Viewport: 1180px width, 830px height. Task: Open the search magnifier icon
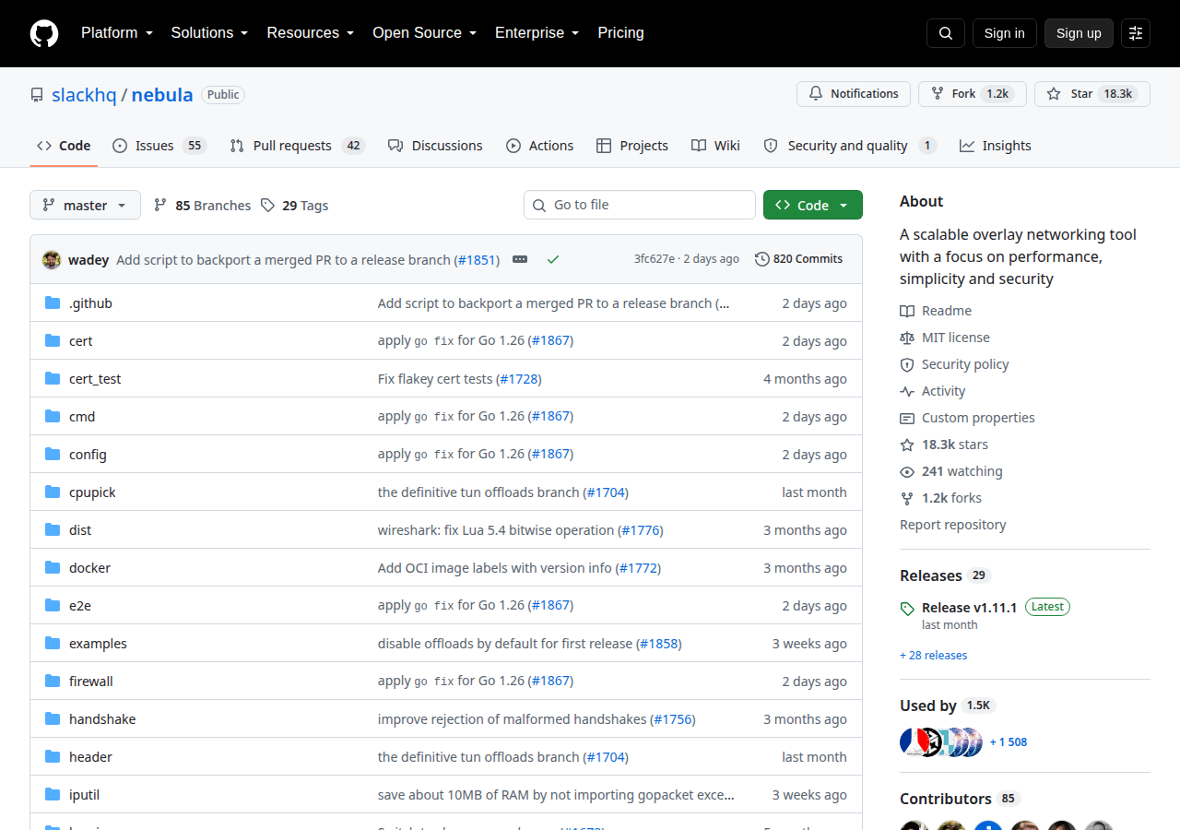coord(946,33)
